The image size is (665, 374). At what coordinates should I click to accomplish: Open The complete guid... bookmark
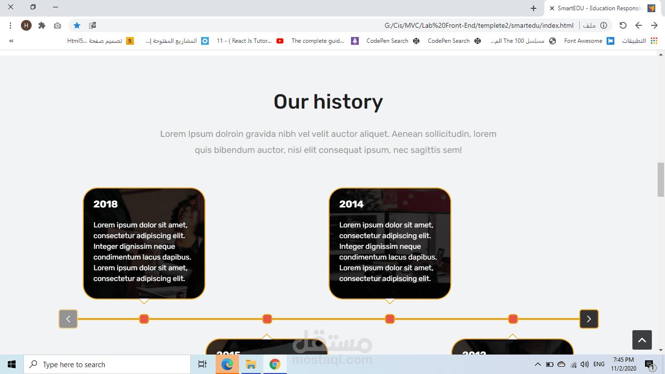325,41
